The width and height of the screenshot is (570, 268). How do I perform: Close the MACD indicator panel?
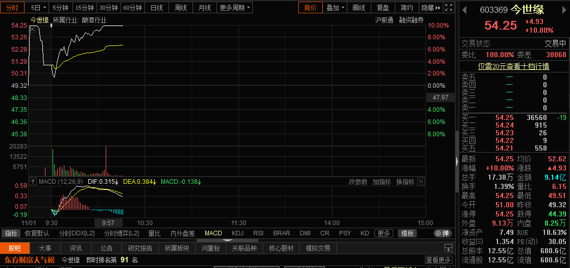click(x=421, y=182)
